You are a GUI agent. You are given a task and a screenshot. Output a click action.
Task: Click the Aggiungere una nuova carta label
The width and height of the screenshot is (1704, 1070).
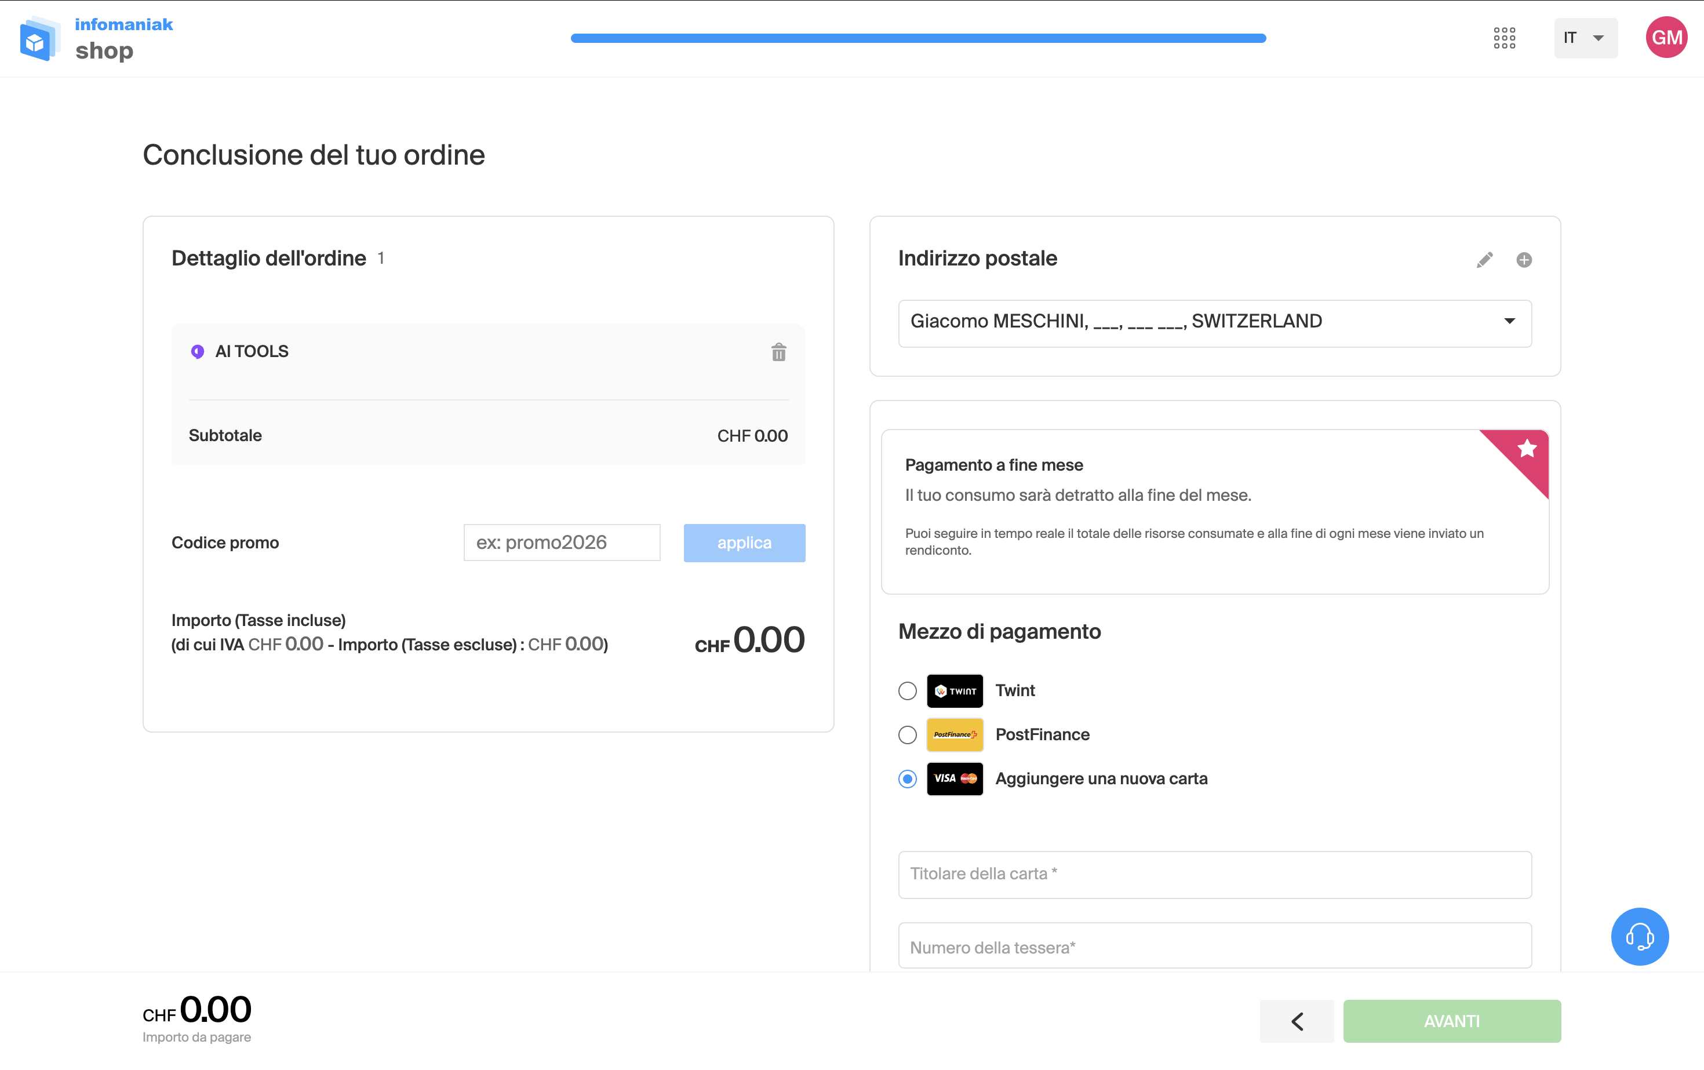(x=1101, y=778)
